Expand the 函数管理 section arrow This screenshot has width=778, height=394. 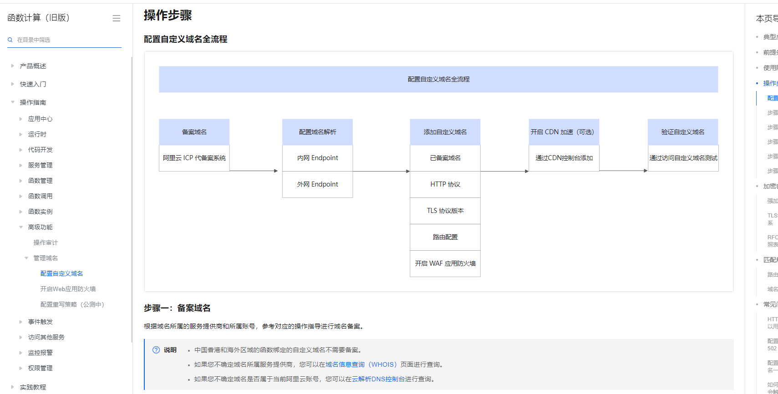click(x=21, y=181)
